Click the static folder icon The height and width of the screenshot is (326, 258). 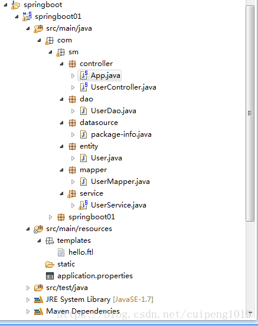pyautogui.click(x=50, y=264)
